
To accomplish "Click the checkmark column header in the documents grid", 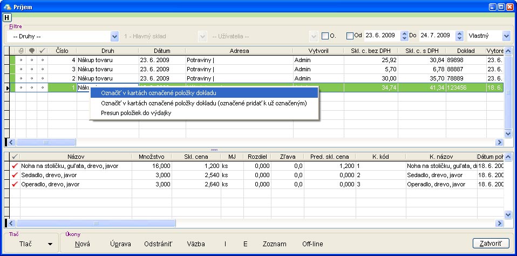I will pos(43,51).
